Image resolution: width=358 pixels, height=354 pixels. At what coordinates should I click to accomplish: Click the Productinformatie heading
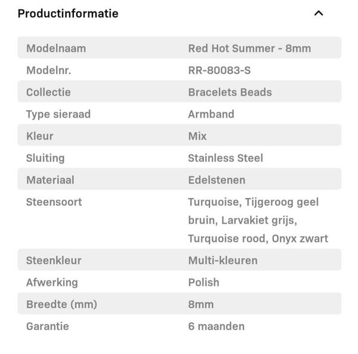pyautogui.click(x=68, y=14)
